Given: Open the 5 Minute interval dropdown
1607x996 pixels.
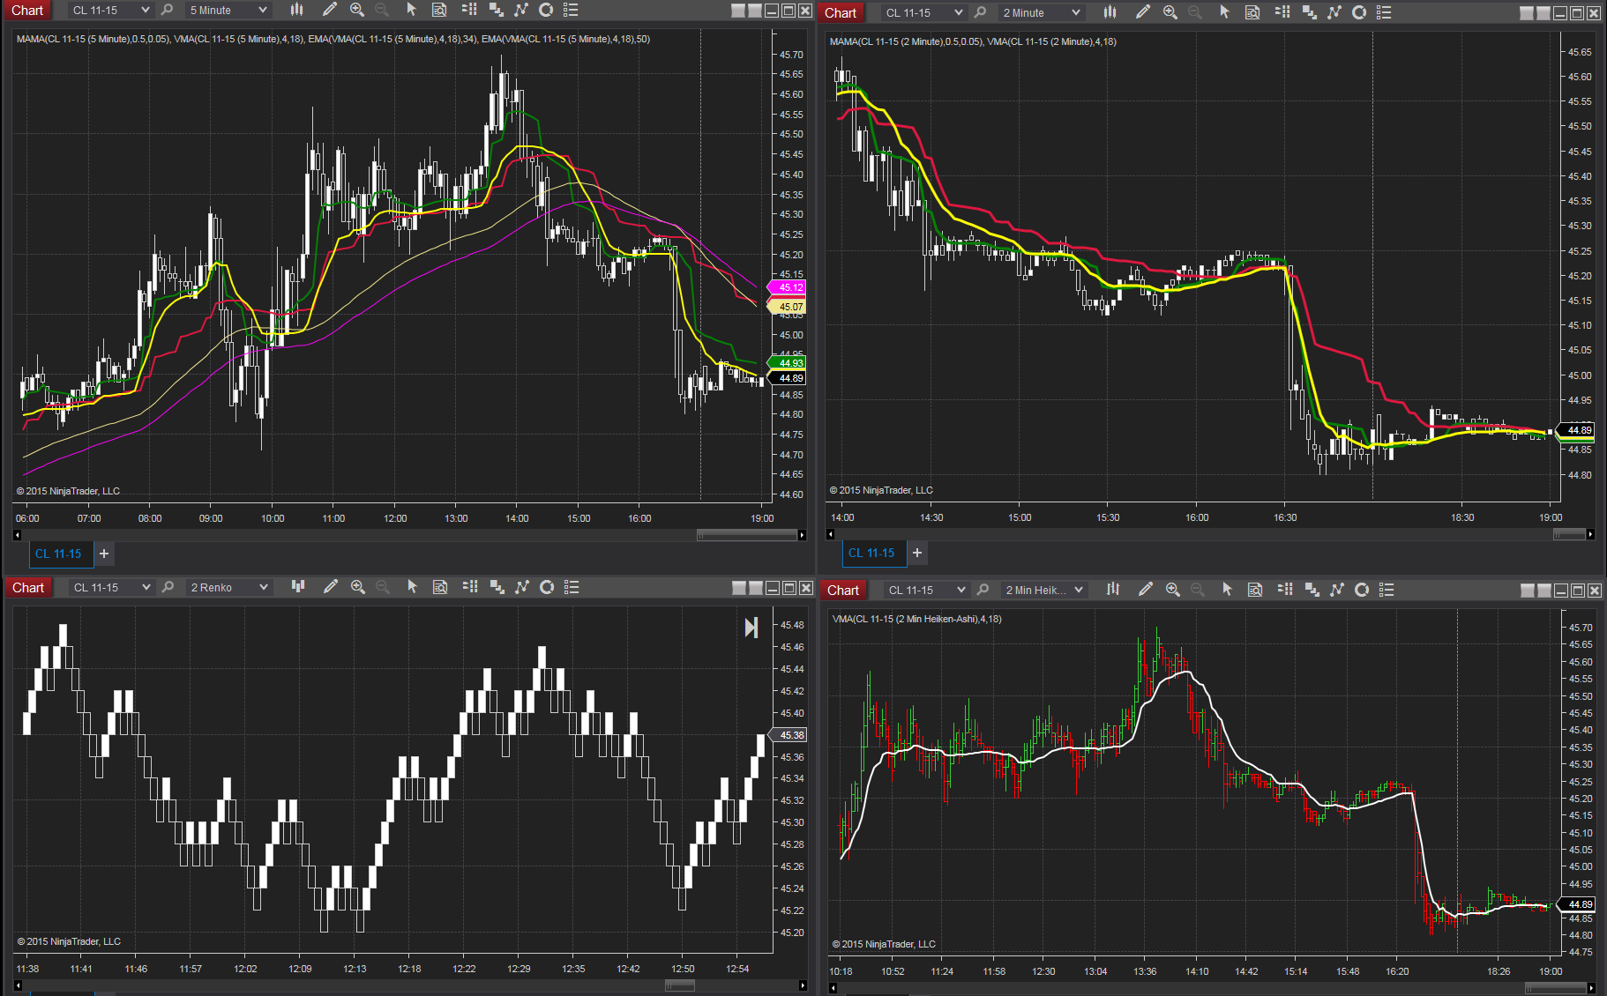Looking at the screenshot, I should [228, 11].
